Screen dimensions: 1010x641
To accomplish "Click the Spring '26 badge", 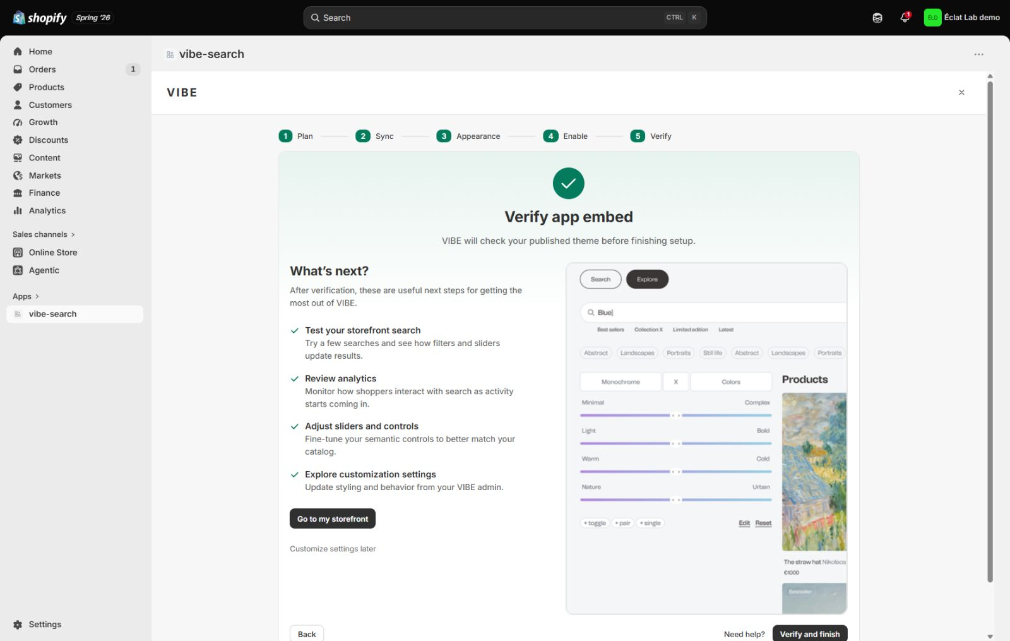I will [93, 18].
